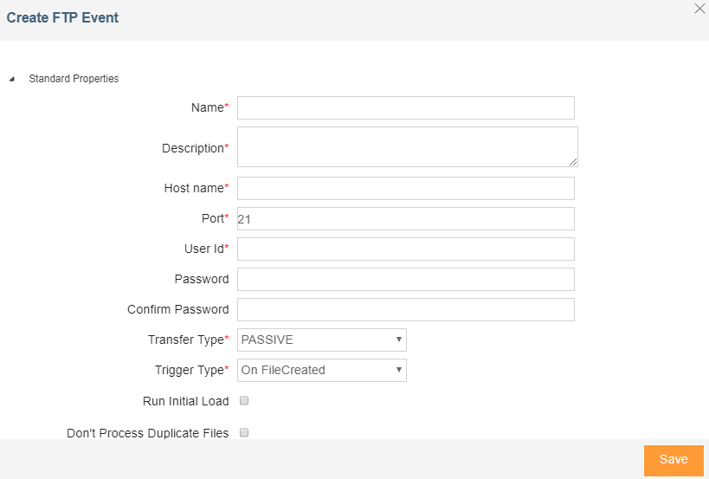Click the Transfer Type label
Image resolution: width=709 pixels, height=479 pixels.
[x=185, y=340]
